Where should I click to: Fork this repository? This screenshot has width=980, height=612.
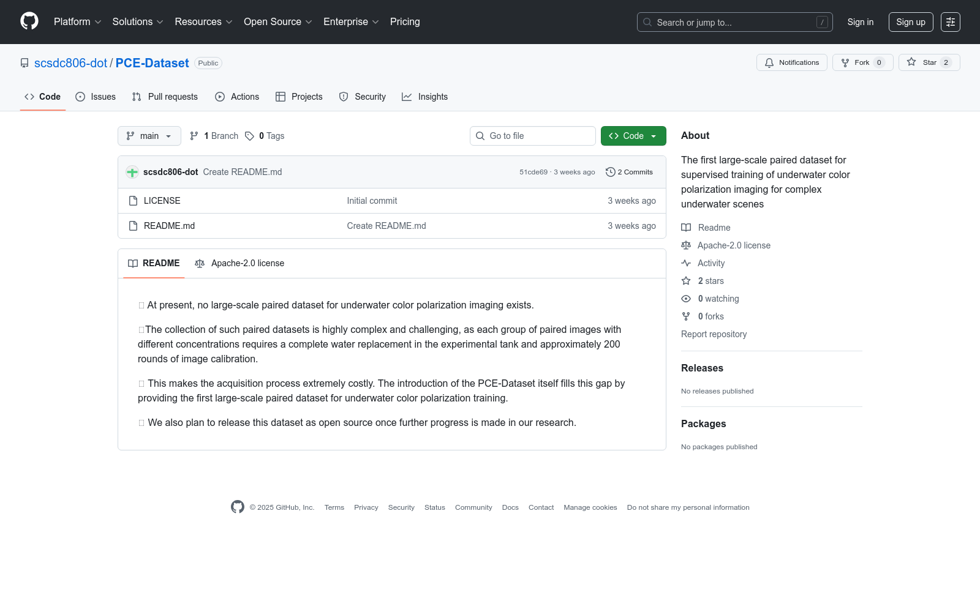click(x=863, y=62)
